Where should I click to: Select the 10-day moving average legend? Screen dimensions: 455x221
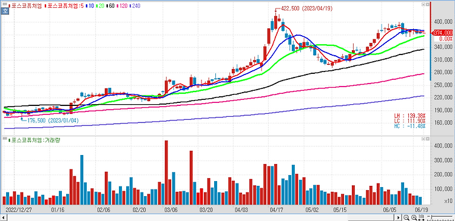[x=90, y=6]
